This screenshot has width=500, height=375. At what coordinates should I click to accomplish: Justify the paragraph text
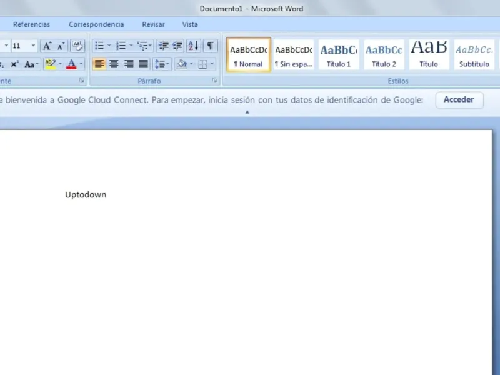143,64
